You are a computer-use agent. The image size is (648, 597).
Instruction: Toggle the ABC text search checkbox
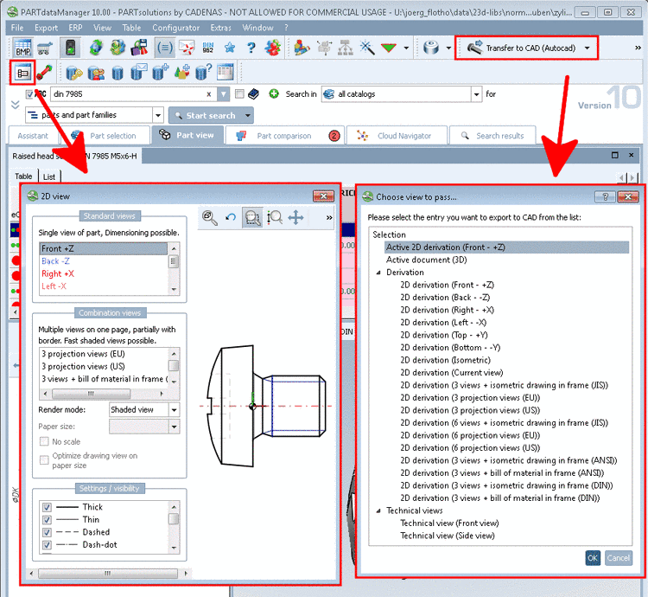click(29, 94)
